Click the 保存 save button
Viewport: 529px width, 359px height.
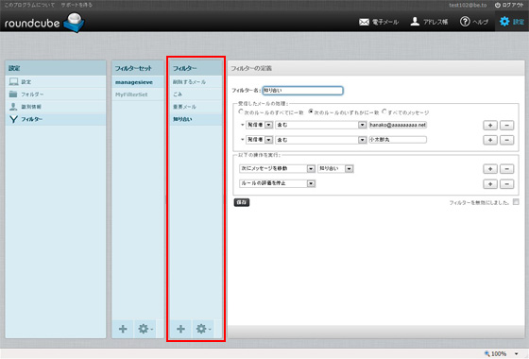coord(242,202)
